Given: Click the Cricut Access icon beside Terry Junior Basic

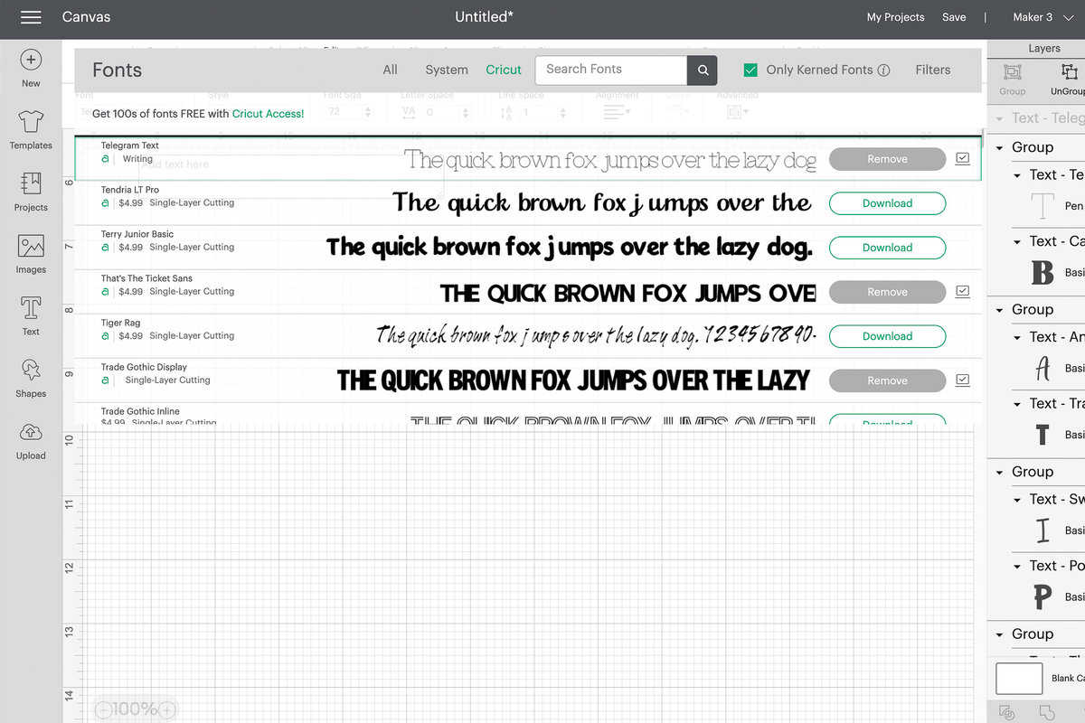Looking at the screenshot, I should coord(106,248).
